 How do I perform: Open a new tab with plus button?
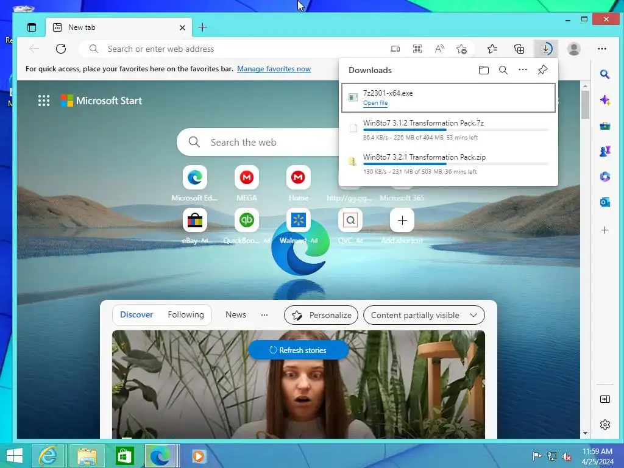point(202,27)
